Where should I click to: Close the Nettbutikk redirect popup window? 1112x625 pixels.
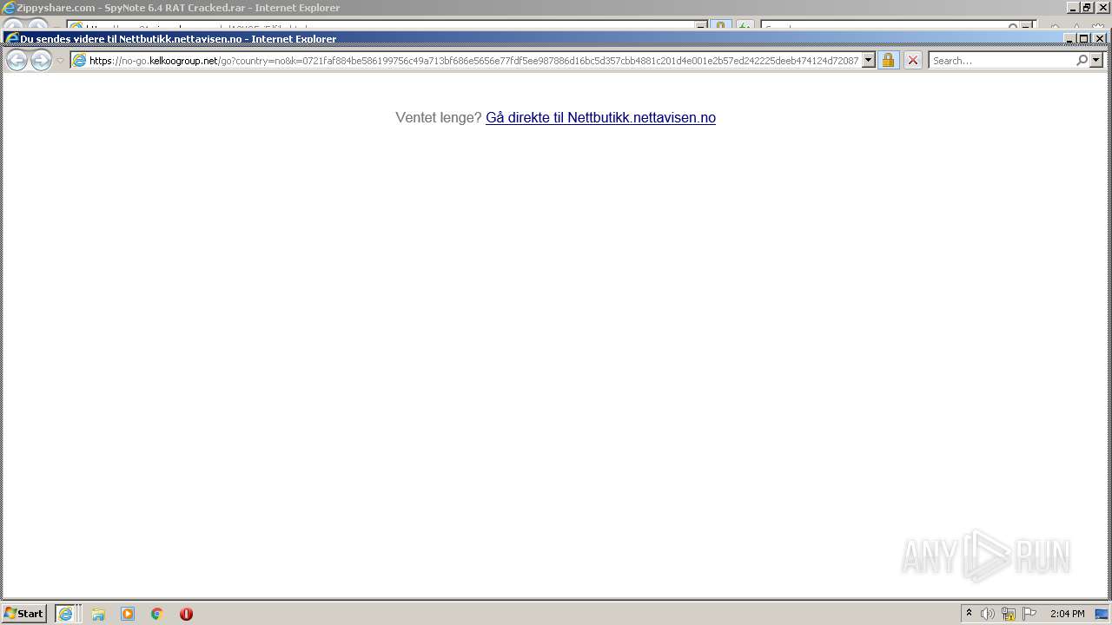point(1099,38)
